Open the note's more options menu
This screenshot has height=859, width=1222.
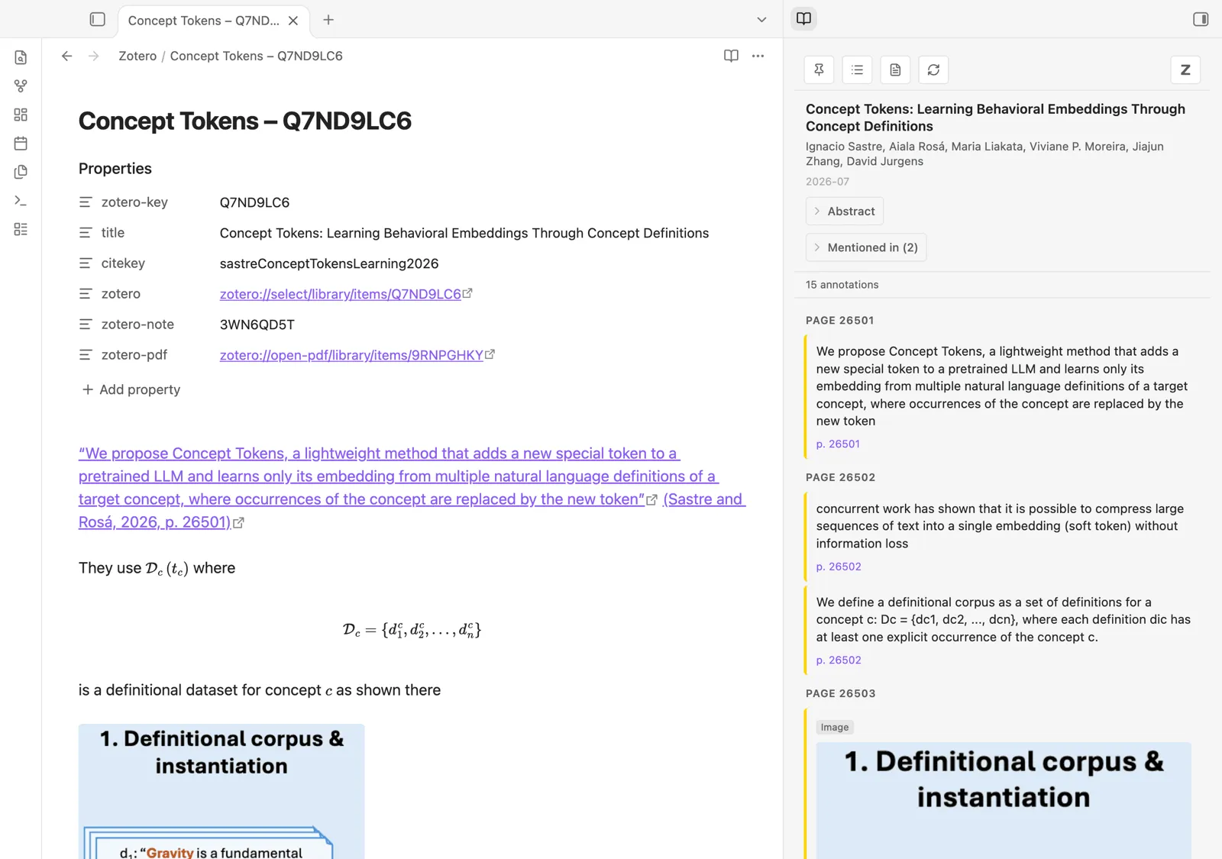coord(758,56)
